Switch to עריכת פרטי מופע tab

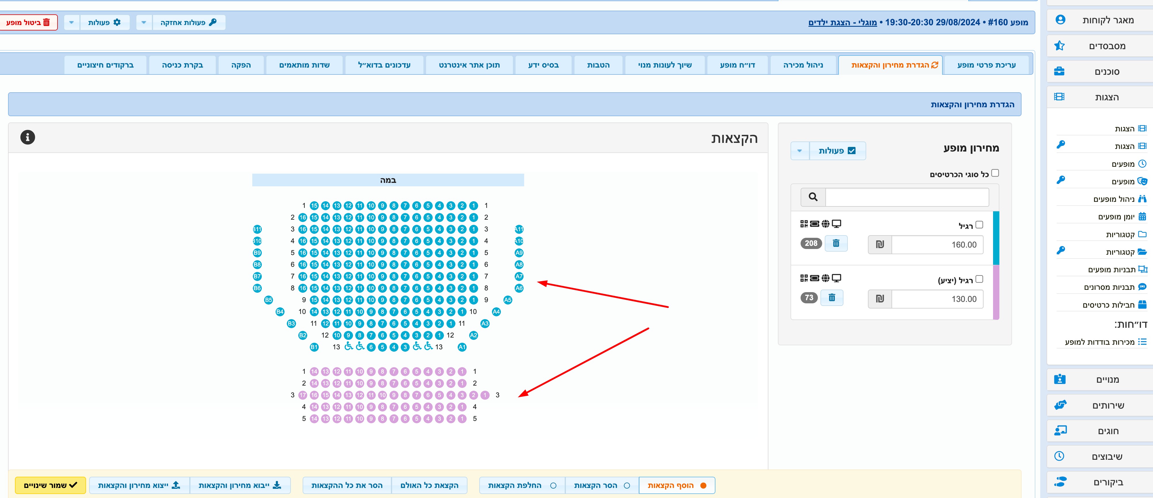click(986, 65)
